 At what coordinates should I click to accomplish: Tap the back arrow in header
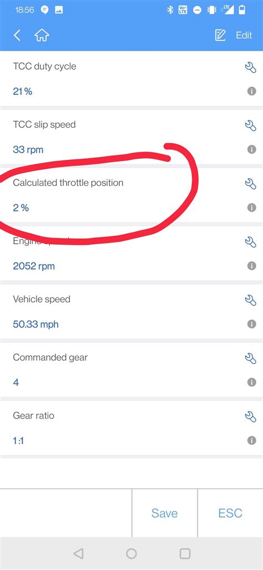tap(17, 36)
